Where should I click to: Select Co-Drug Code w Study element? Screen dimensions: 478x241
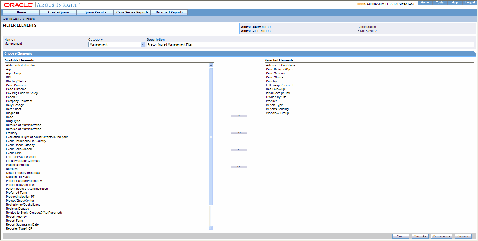[x=22, y=93]
